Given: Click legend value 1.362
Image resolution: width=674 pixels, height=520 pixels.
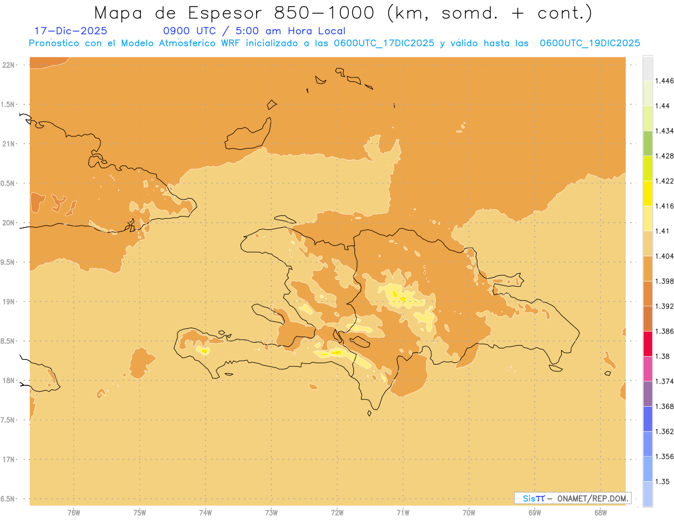Looking at the screenshot, I should 664,431.
